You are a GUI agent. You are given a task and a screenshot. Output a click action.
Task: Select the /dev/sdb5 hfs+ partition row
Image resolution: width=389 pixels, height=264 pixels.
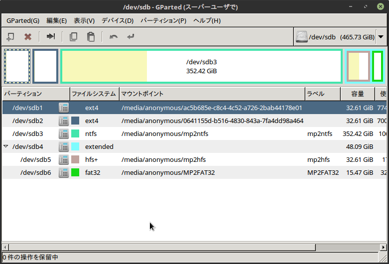149,159
